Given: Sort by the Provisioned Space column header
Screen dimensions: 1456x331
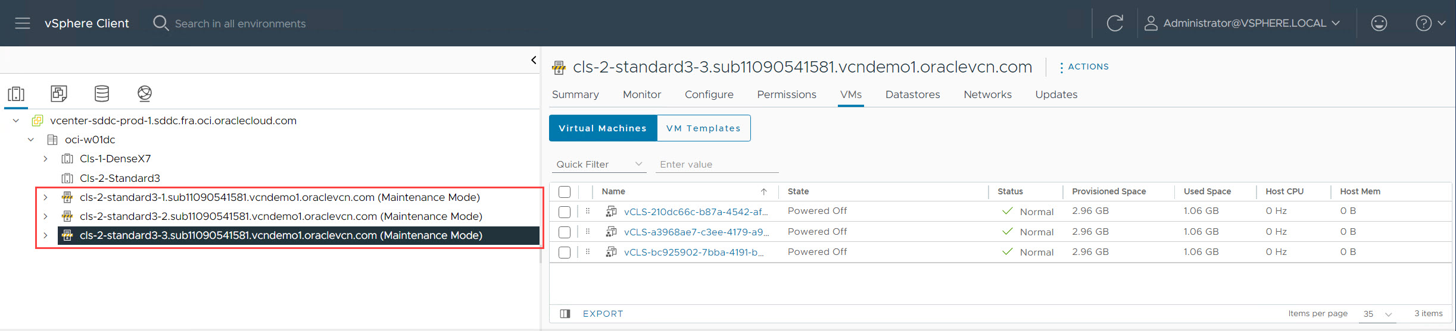Looking at the screenshot, I should pos(1109,191).
